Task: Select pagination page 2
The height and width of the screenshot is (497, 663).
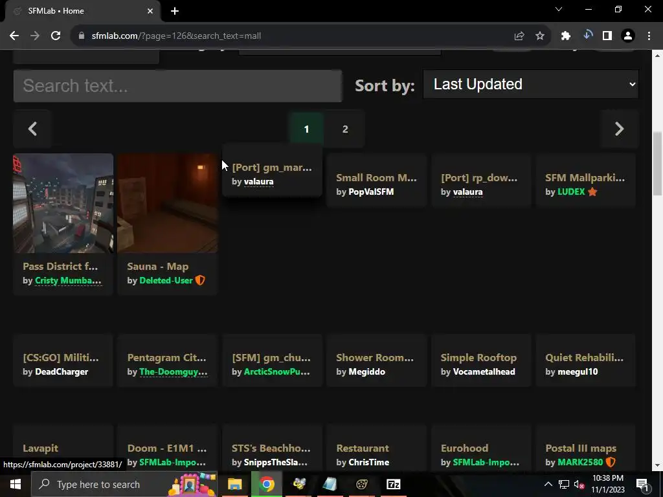Action: pyautogui.click(x=345, y=129)
